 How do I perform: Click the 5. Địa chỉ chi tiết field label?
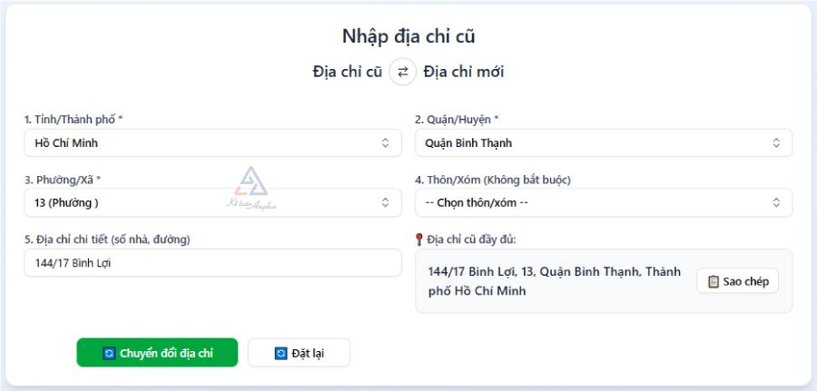coord(107,239)
